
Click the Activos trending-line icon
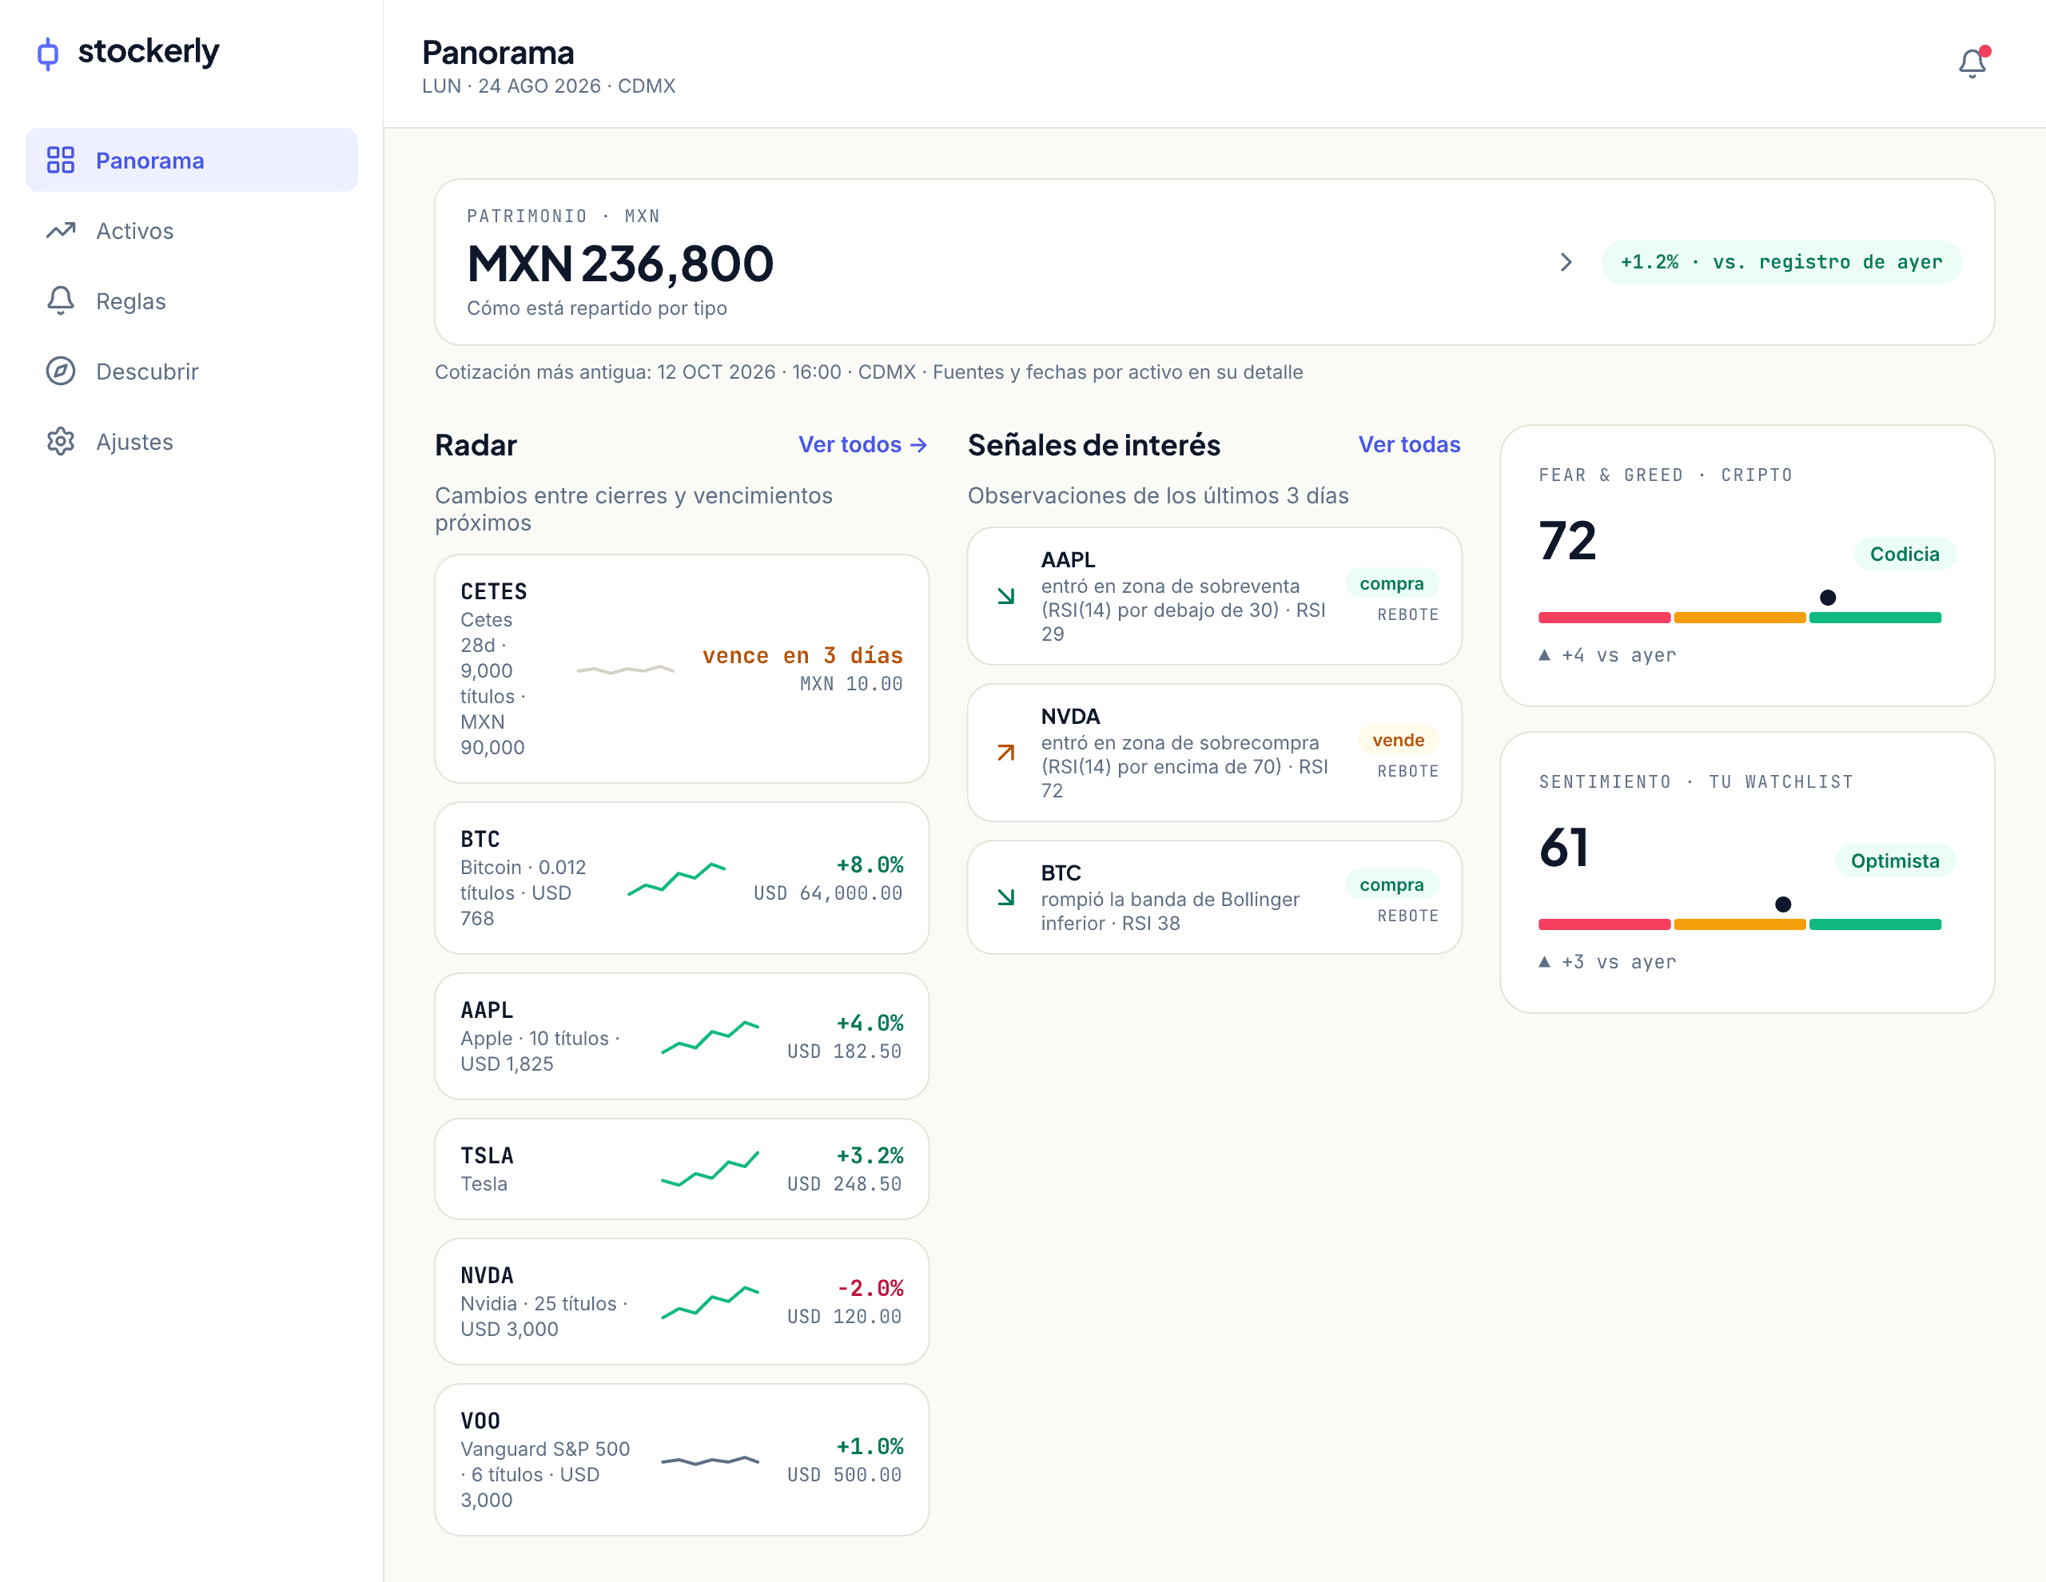[61, 230]
